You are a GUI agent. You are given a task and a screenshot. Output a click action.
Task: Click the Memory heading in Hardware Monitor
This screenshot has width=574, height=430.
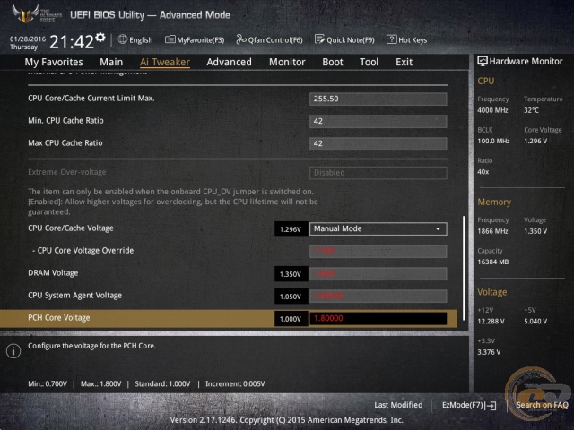(494, 202)
